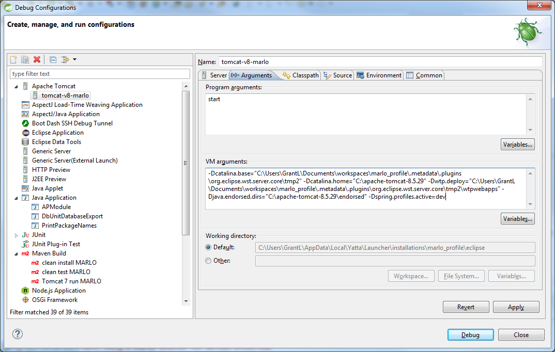Click the Boot Dash SSH Debug Tunnel icon

(25, 123)
